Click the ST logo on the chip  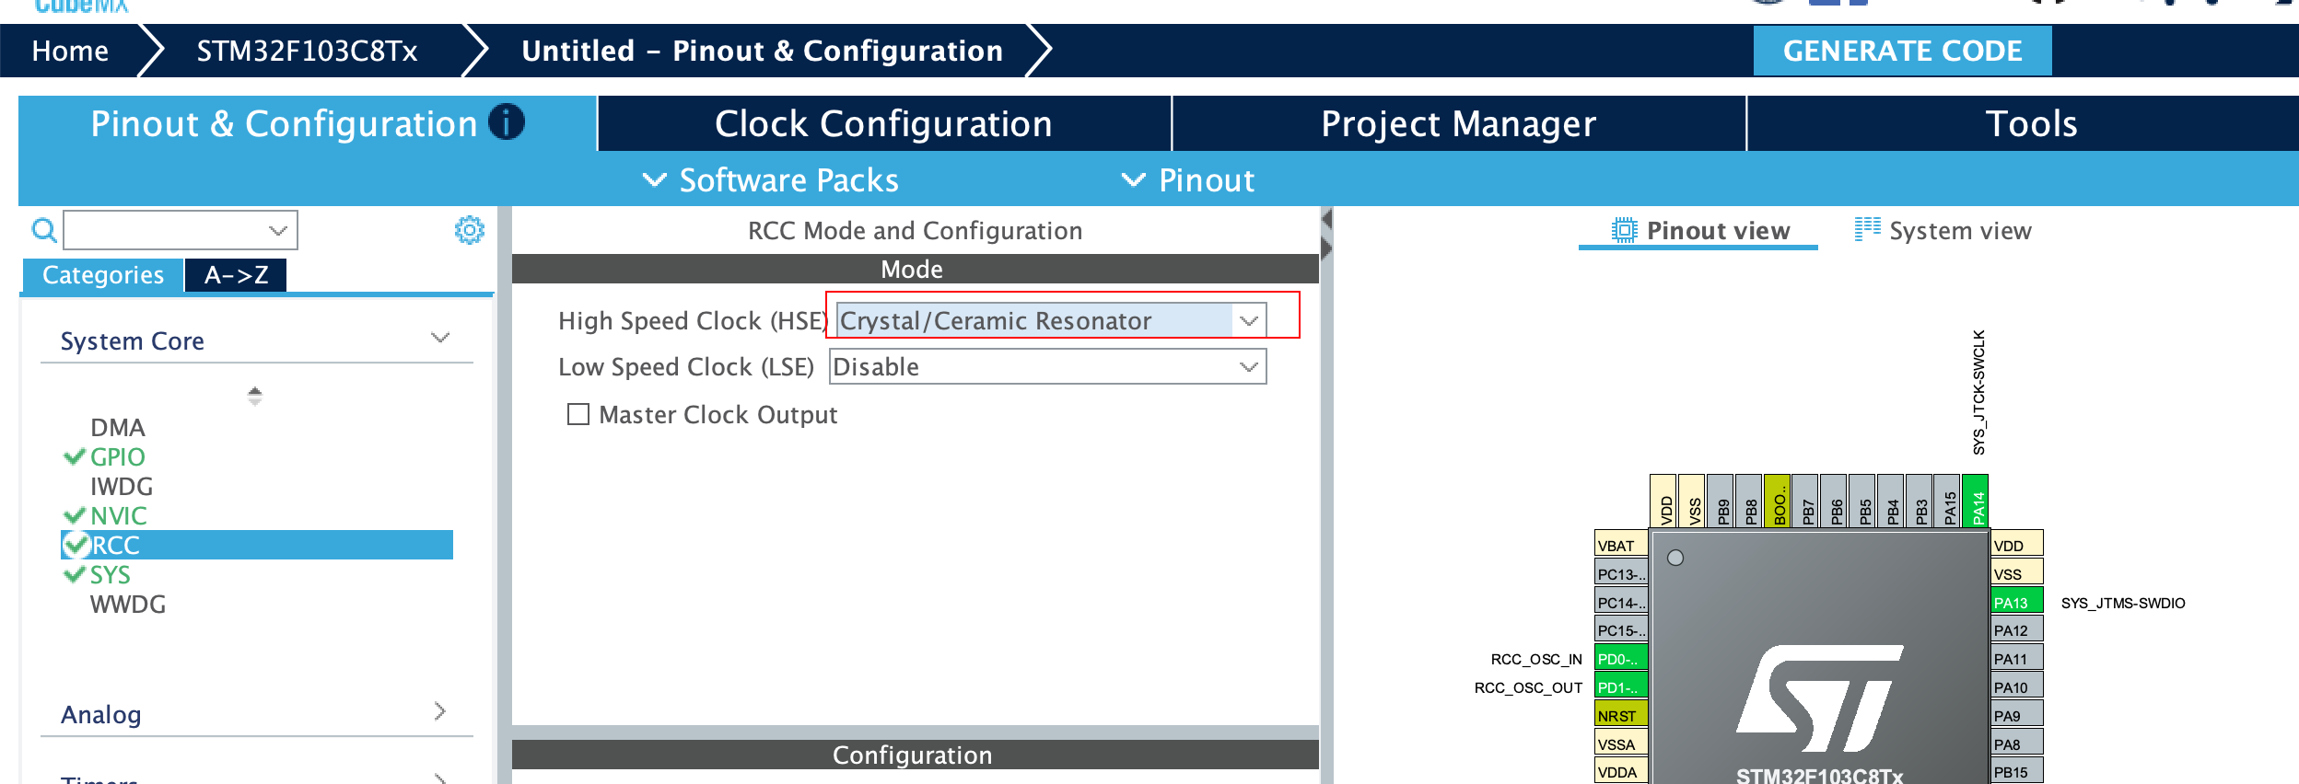(1819, 698)
